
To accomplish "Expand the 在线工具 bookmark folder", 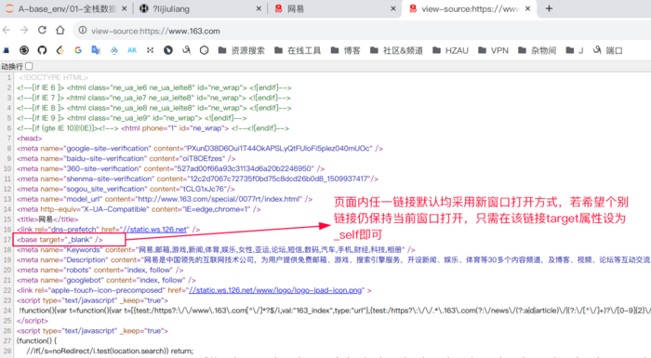I will [x=298, y=50].
